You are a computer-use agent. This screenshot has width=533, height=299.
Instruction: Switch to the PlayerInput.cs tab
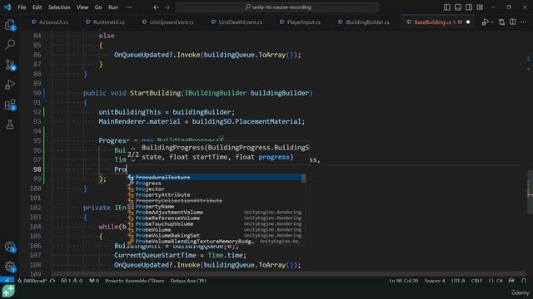pyautogui.click(x=301, y=22)
